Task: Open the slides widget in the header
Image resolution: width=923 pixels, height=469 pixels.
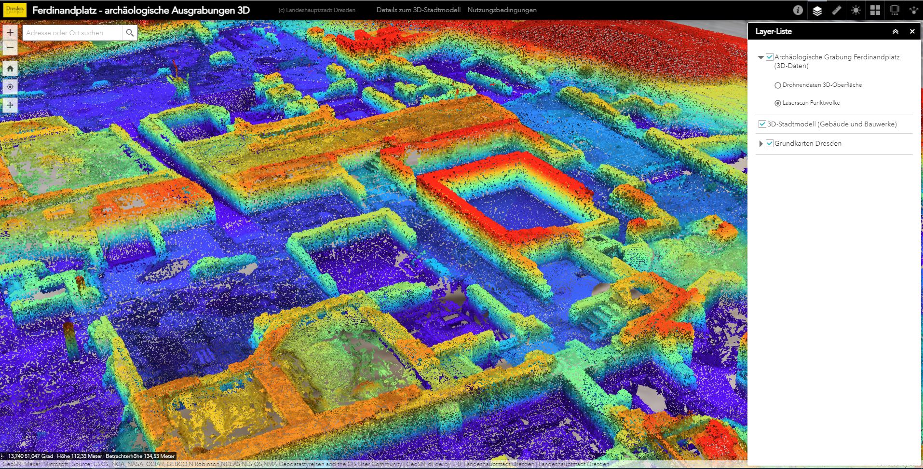Action: [894, 10]
